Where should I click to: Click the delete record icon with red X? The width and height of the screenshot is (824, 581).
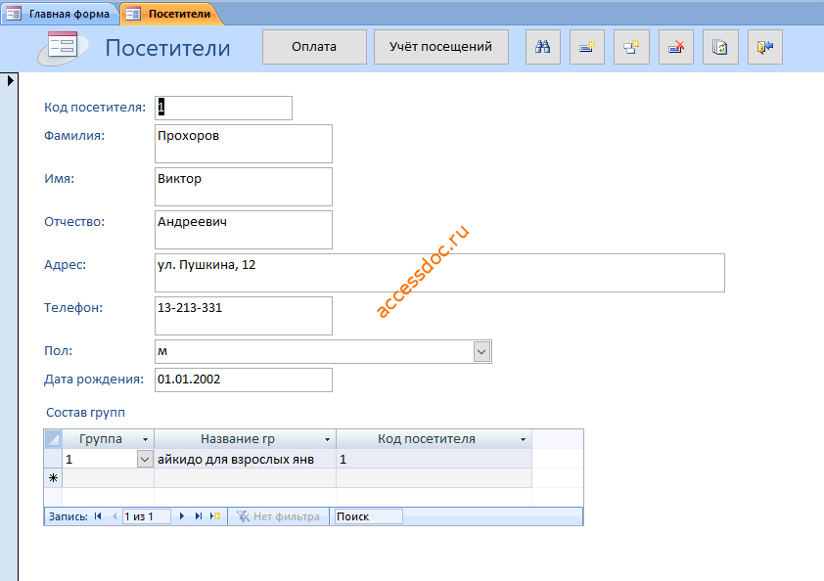[676, 47]
